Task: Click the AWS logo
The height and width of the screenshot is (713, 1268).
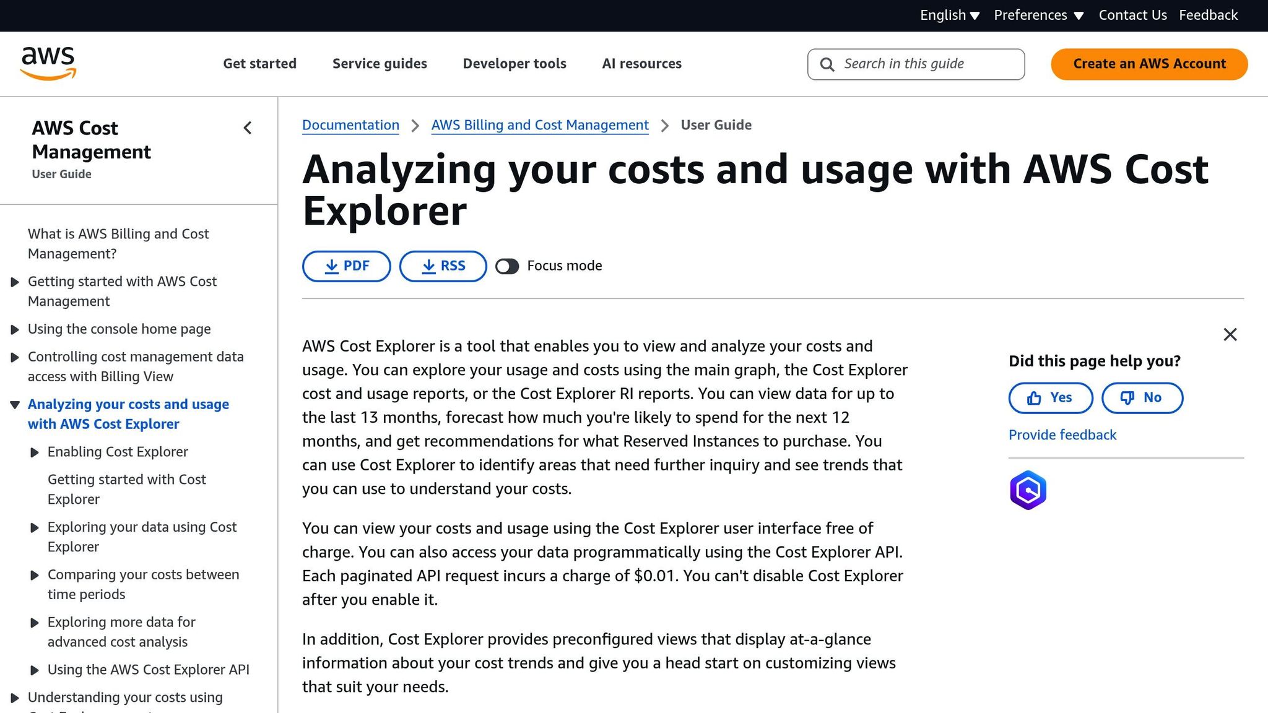Action: (48, 63)
